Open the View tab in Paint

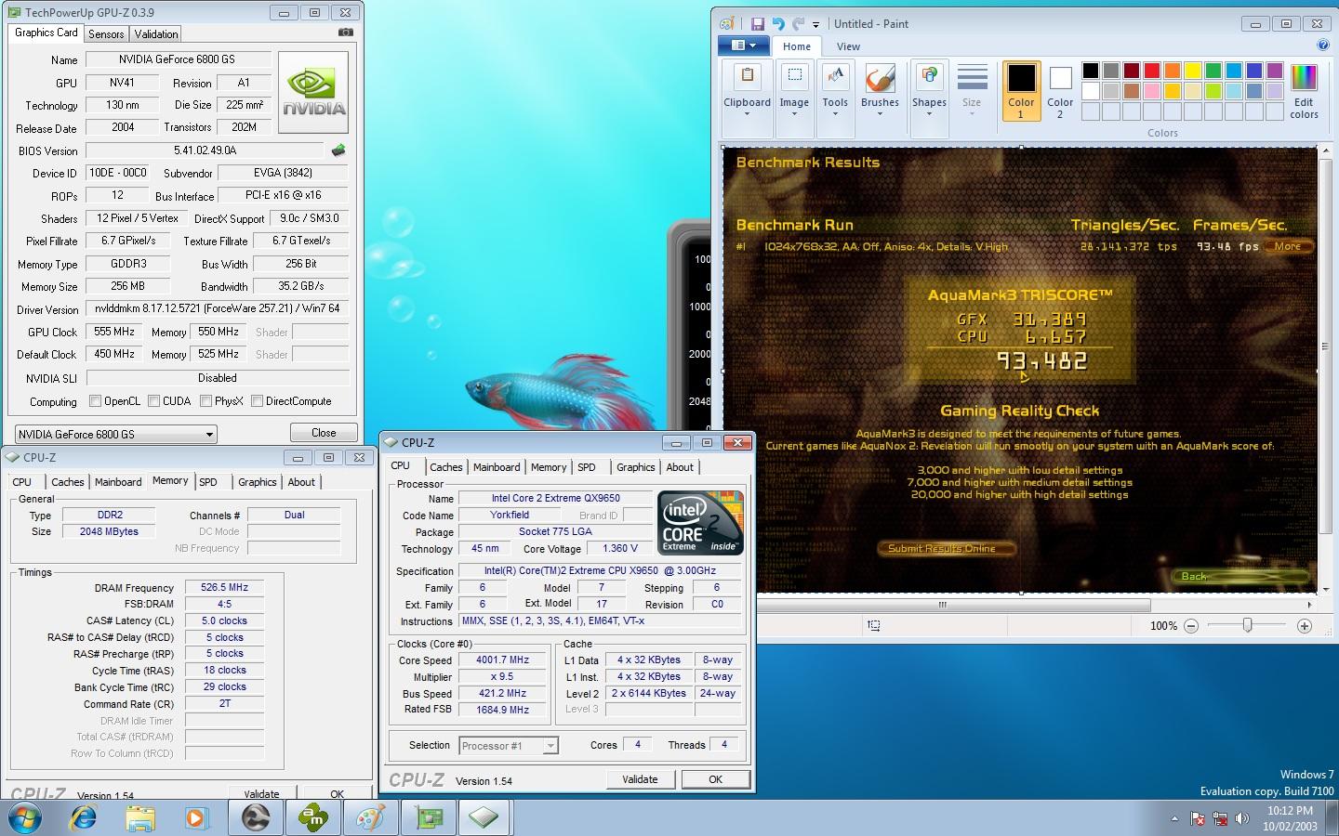click(x=848, y=46)
